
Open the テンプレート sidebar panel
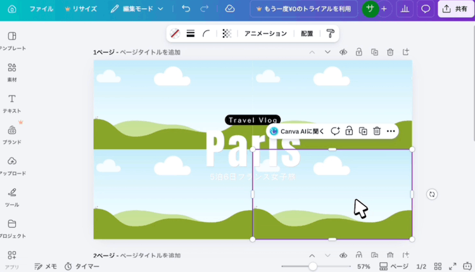click(12, 41)
